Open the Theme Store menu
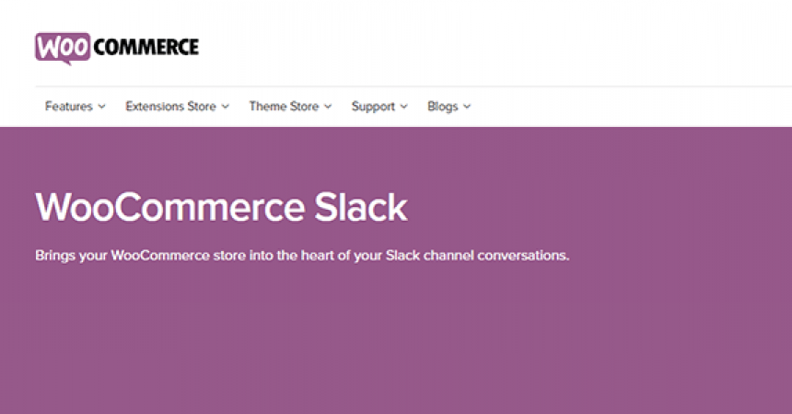The image size is (792, 414). [284, 107]
